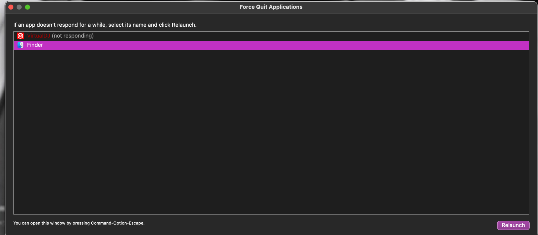Select VirtualDJ (not responding) row
Screen dimensions: 538x235
[x=271, y=36]
